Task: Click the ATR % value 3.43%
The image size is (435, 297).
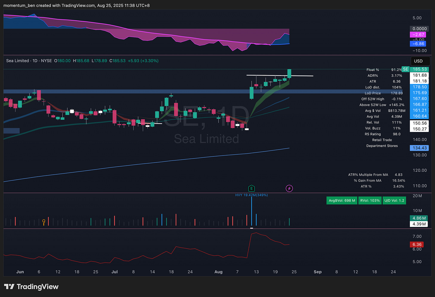Action: (x=399, y=186)
